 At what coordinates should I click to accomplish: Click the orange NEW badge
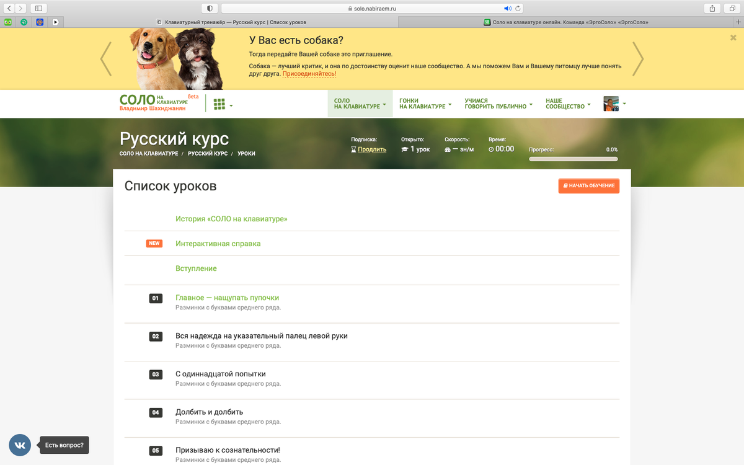[x=154, y=243]
